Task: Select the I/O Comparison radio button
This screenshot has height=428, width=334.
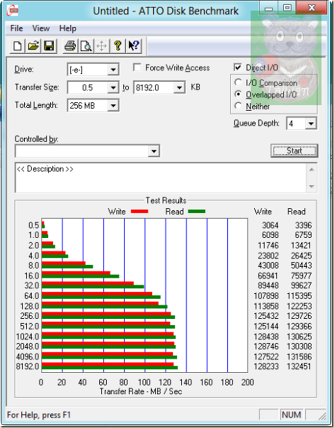Action: pyautogui.click(x=238, y=82)
